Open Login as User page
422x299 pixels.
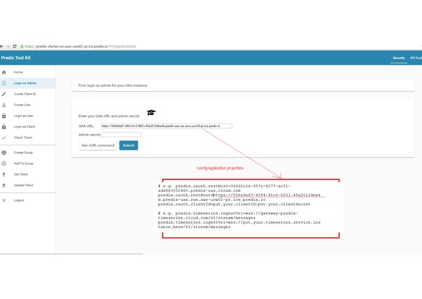(24, 116)
